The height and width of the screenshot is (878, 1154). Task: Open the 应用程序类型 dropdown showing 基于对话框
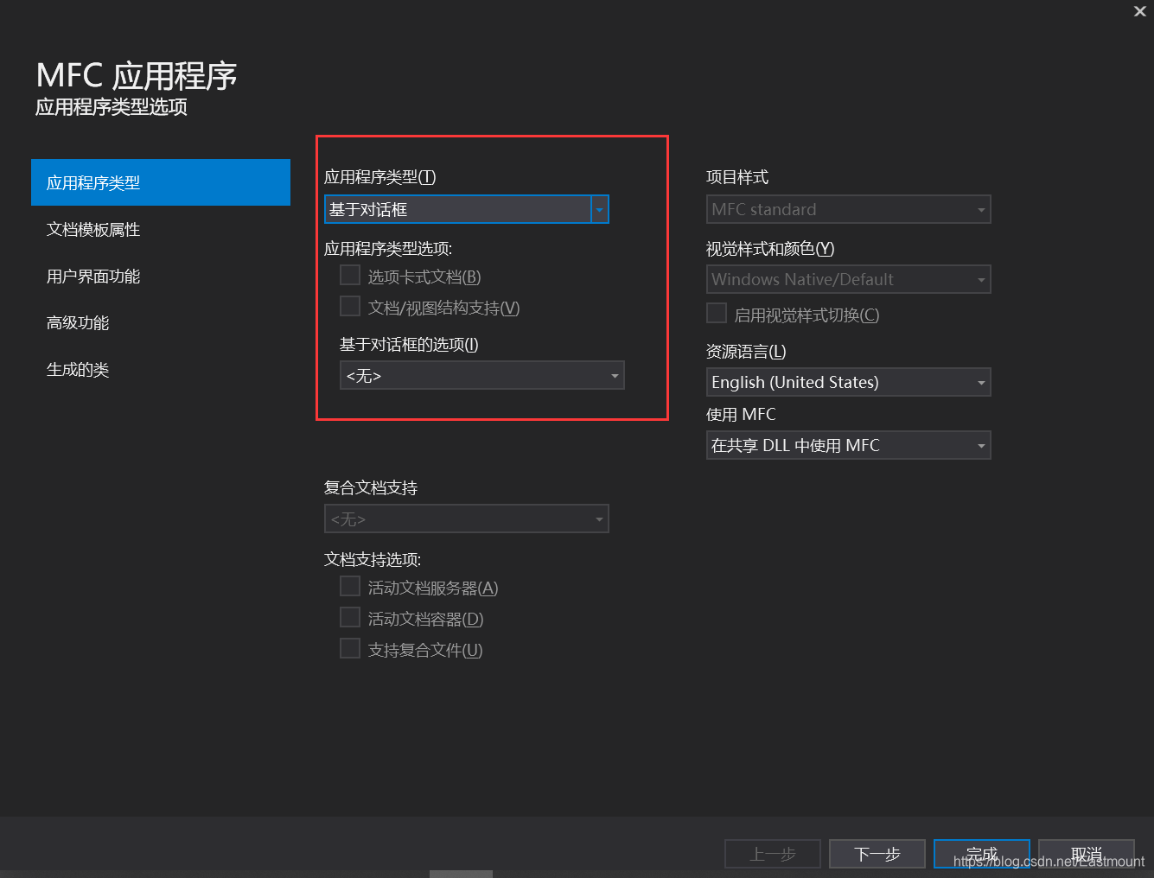[467, 209]
